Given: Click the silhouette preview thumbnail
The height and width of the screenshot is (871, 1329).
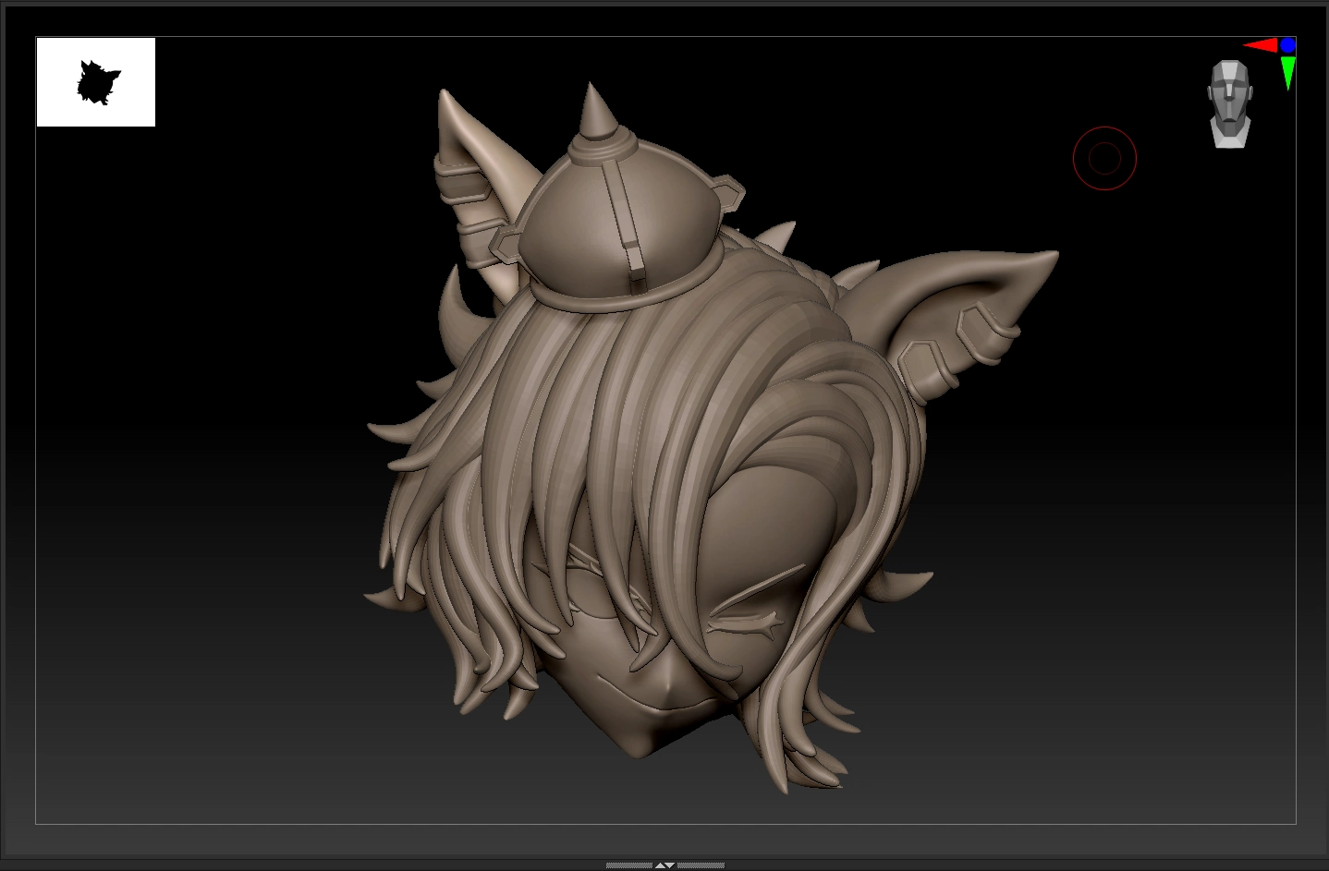Looking at the screenshot, I should click(96, 82).
